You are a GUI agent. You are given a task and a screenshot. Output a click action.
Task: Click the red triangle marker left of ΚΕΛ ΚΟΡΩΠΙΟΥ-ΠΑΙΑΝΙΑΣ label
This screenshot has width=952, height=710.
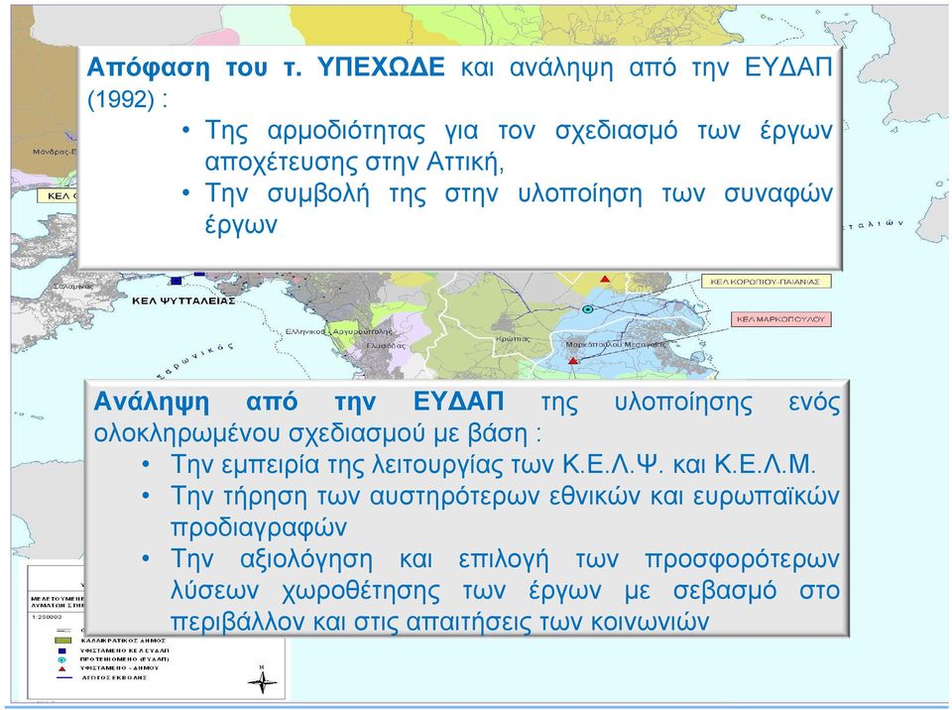(x=605, y=279)
